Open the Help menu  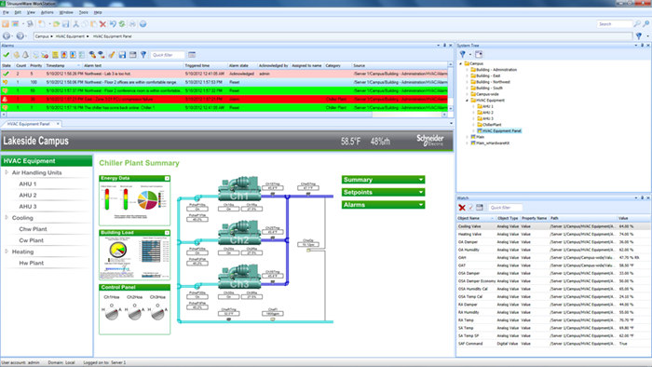pos(98,12)
